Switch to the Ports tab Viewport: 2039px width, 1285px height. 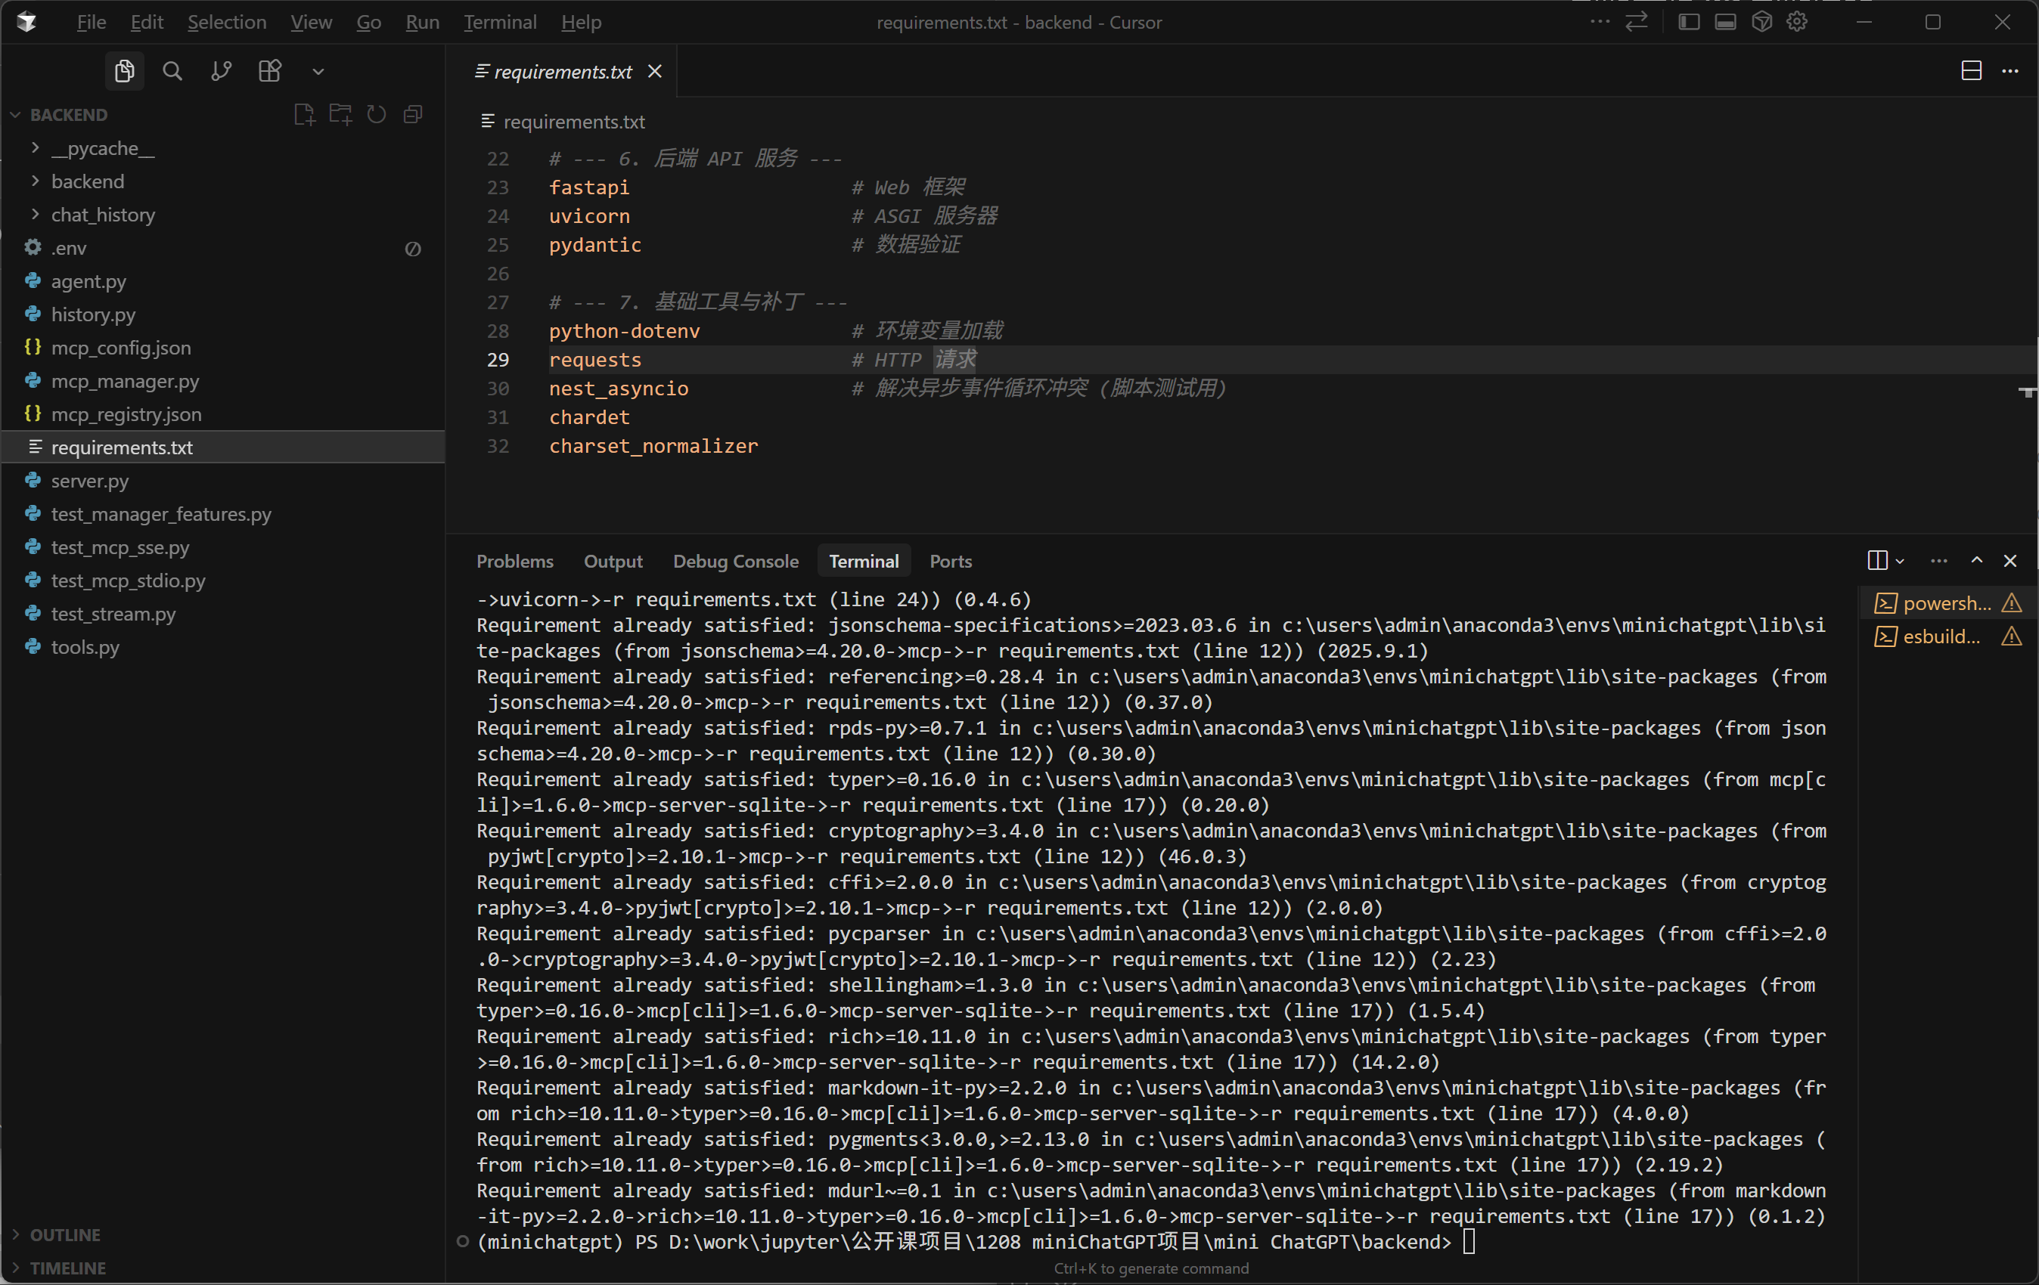click(x=951, y=561)
